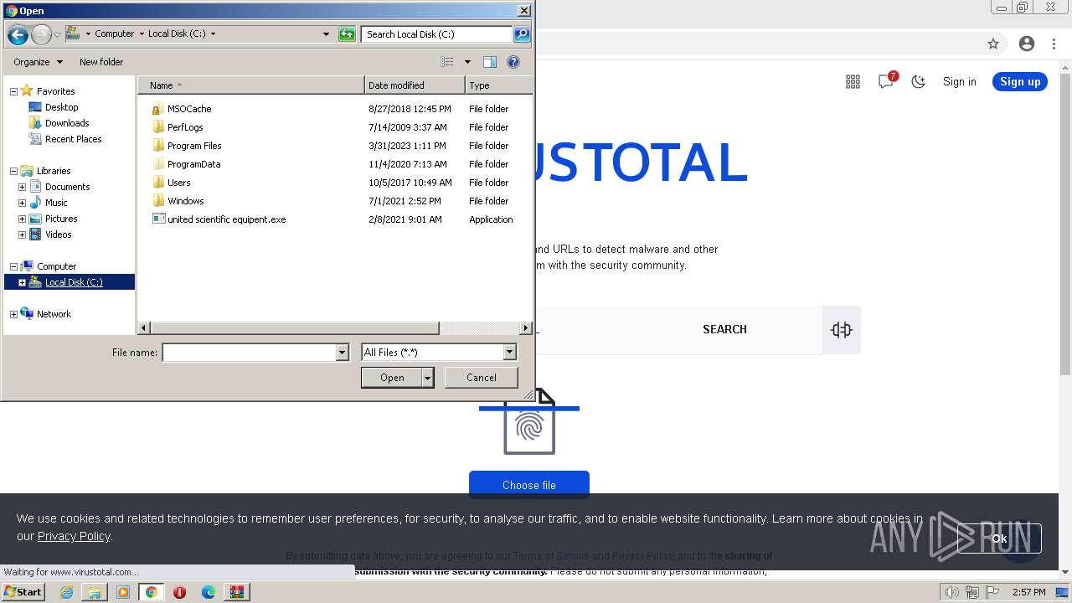Expand the Music library node
Viewport: 1072px width, 603px height.
tap(23, 203)
